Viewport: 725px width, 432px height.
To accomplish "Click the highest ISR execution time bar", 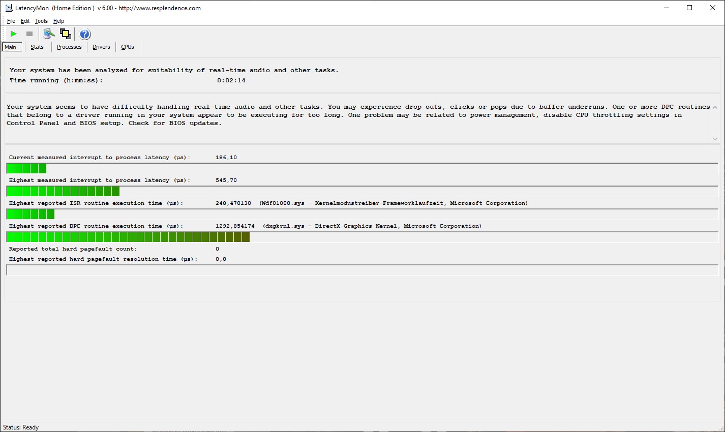I will tap(362, 214).
